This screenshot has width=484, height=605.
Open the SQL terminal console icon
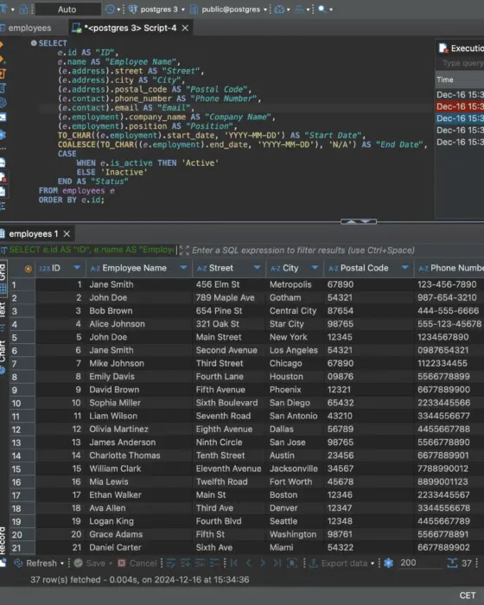[x=3, y=117]
